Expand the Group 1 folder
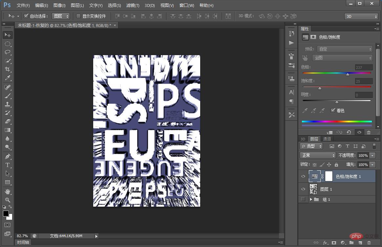 click(311, 199)
